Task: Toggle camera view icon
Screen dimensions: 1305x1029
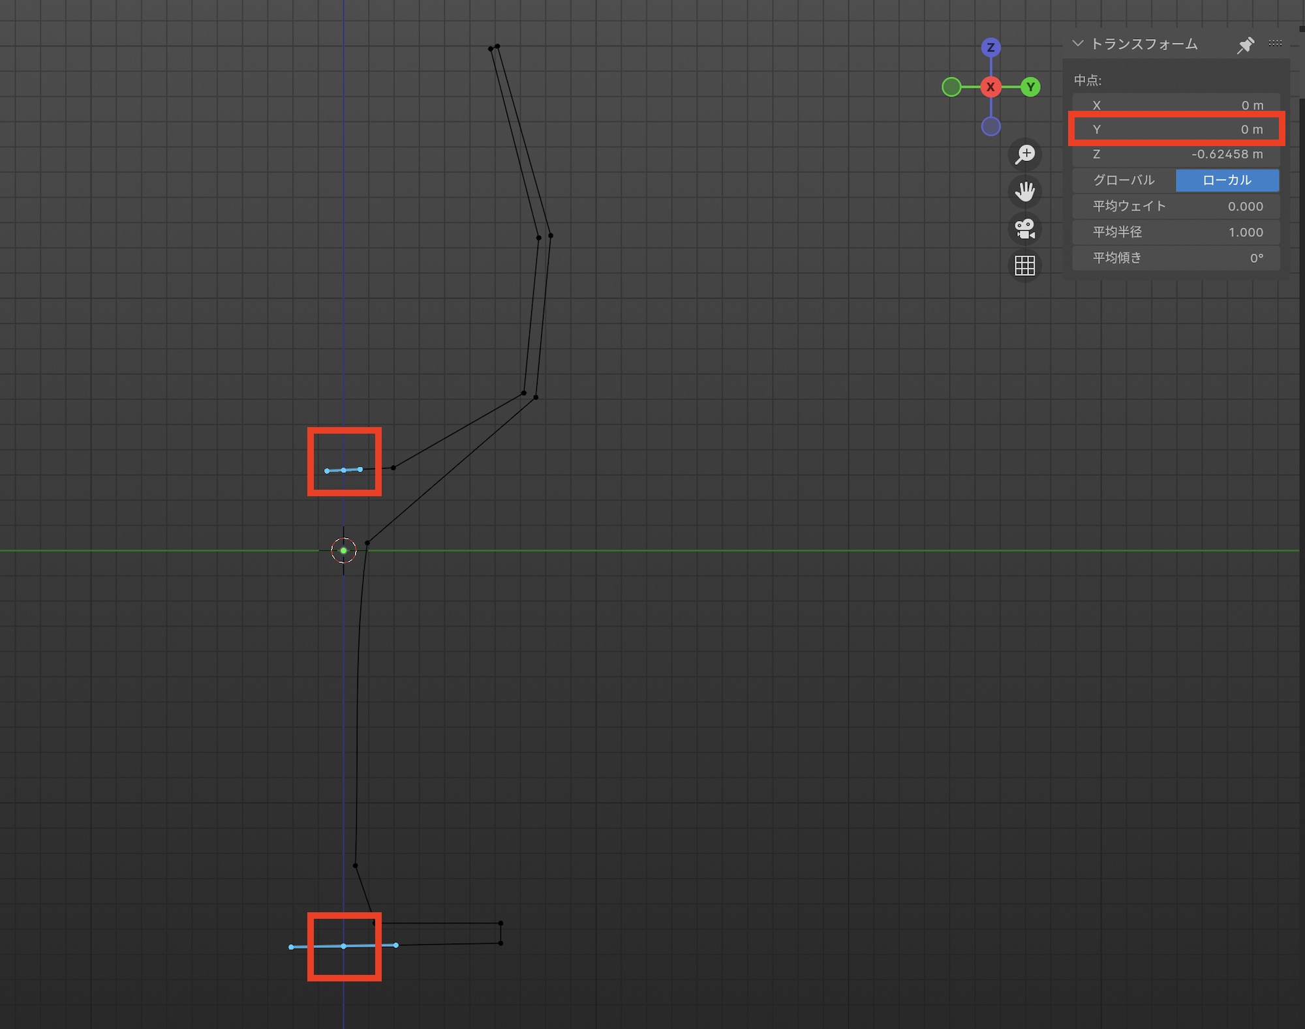Action: (x=1024, y=229)
